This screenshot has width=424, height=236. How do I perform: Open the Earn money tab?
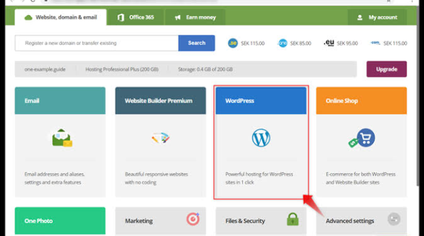click(x=195, y=18)
